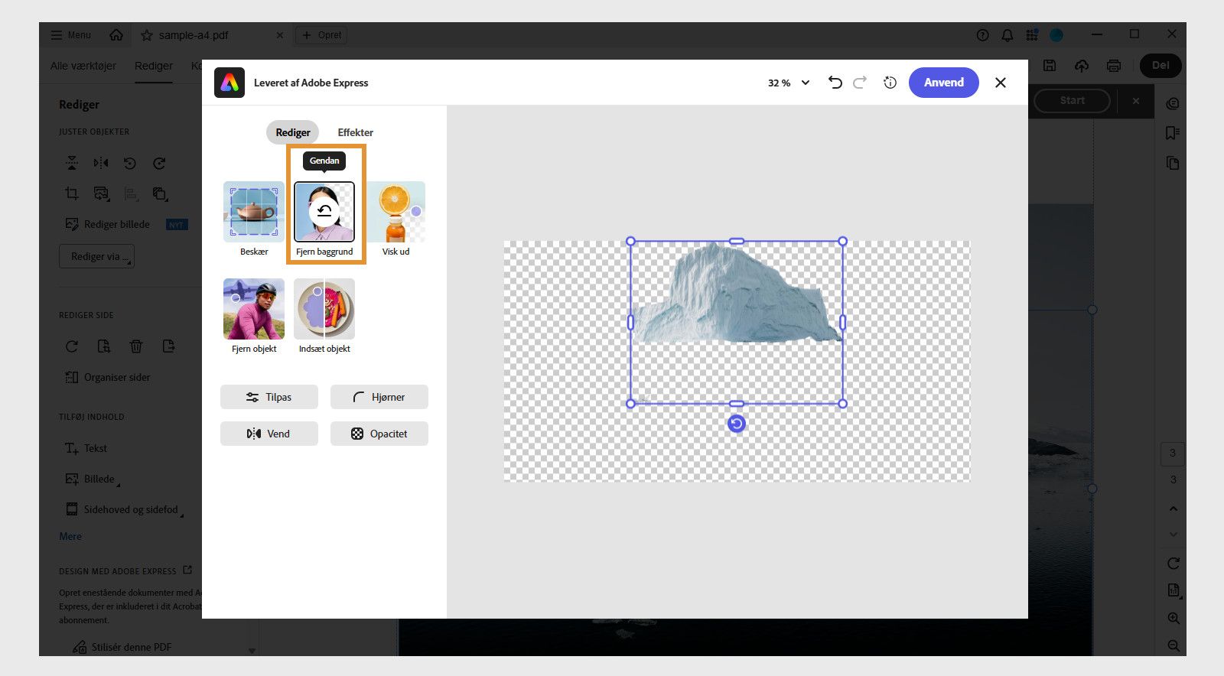Open the Menu hamburger in Acrobat

coord(70,35)
